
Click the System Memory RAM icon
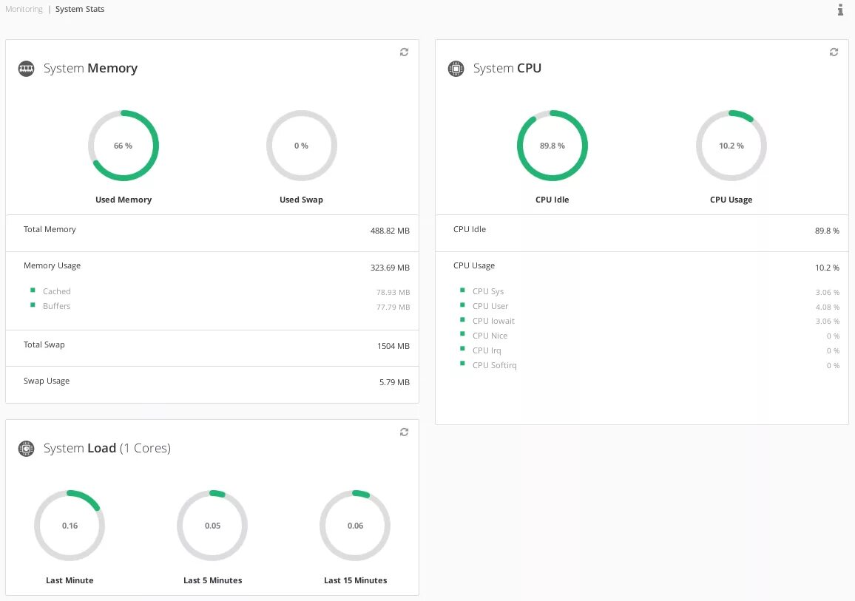26,69
